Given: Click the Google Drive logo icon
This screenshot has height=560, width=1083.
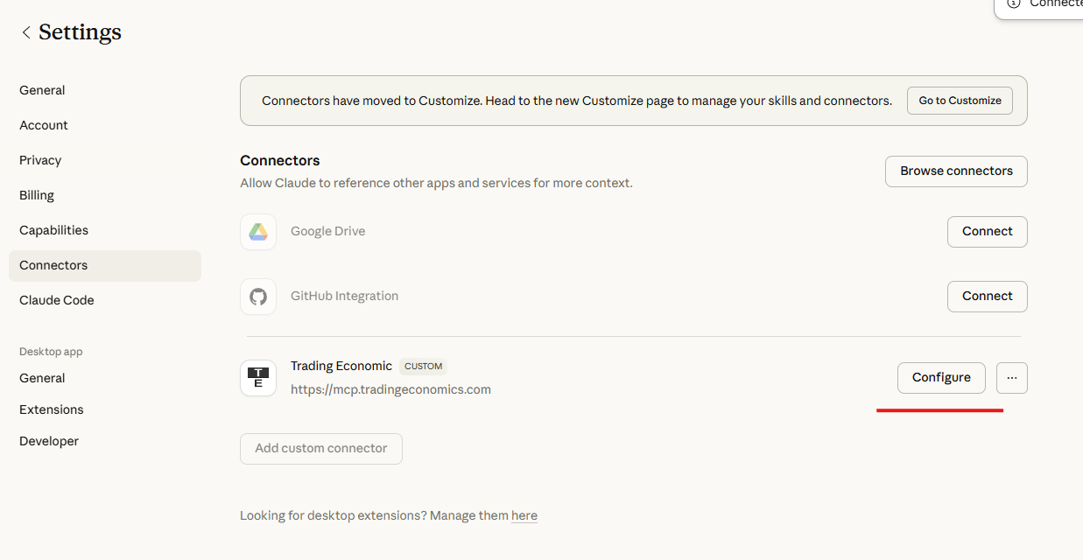Looking at the screenshot, I should coord(258,232).
